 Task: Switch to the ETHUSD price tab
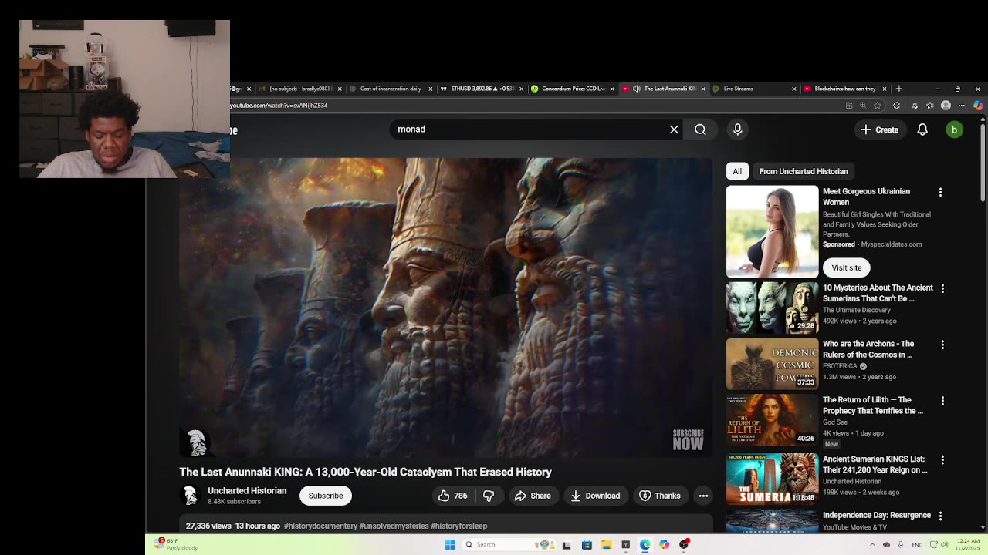(482, 89)
